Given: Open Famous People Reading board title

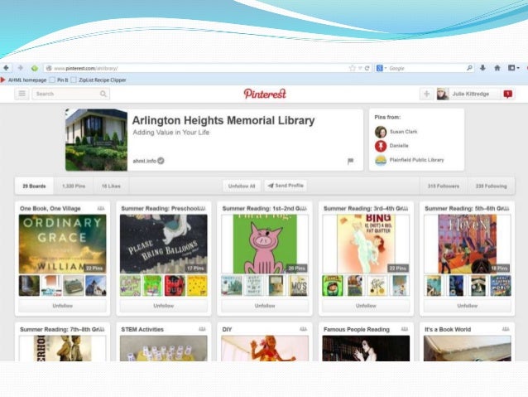Looking at the screenshot, I should pyautogui.click(x=356, y=329).
